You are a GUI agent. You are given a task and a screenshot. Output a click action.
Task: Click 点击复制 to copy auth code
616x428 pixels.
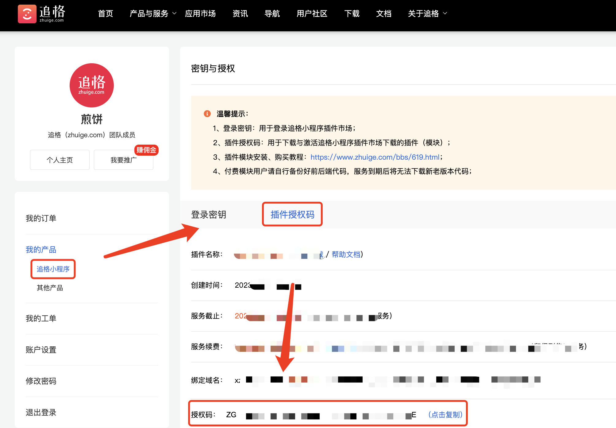445,415
